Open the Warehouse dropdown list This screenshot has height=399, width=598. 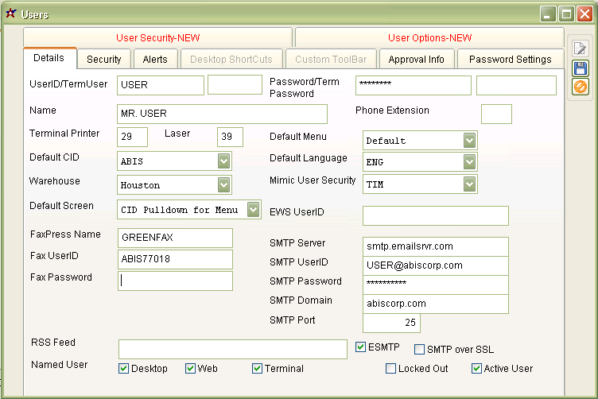click(x=223, y=185)
